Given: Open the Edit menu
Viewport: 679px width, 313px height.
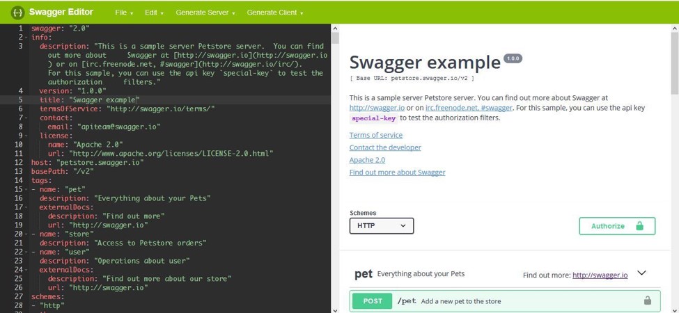Looking at the screenshot, I should [x=154, y=13].
